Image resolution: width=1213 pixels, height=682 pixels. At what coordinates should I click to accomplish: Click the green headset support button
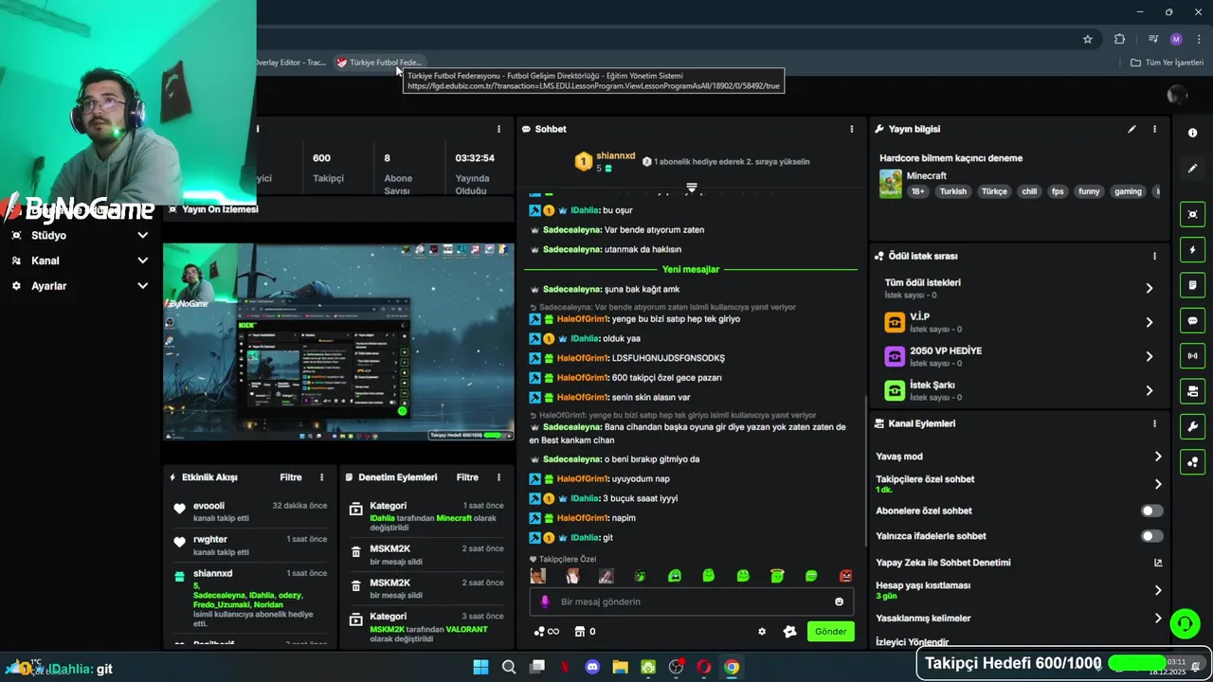pos(1185,622)
